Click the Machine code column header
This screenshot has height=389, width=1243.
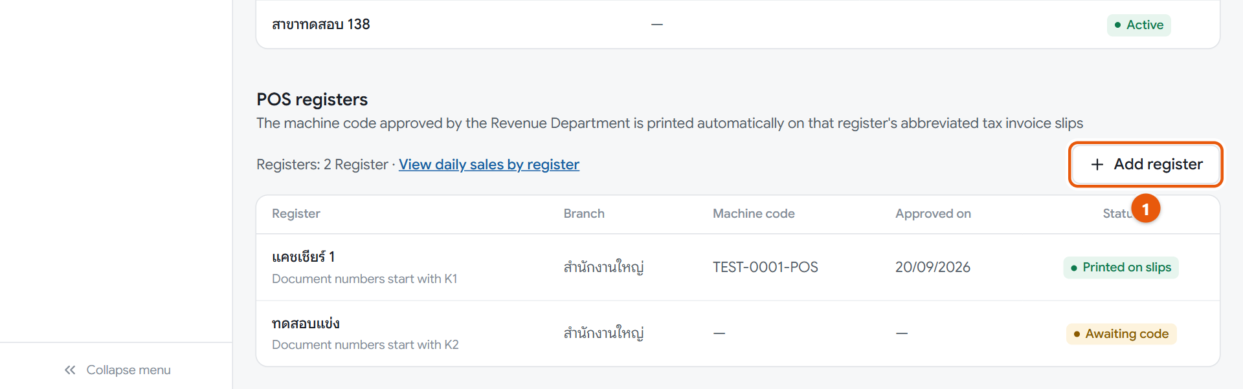click(x=754, y=214)
